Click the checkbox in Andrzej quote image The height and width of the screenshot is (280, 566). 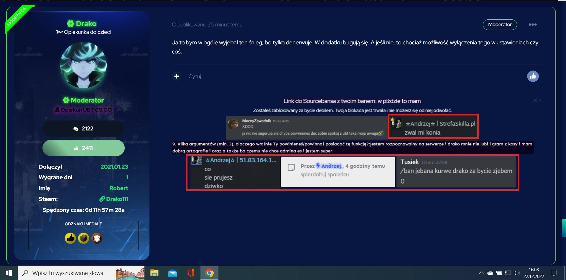pyautogui.click(x=291, y=167)
